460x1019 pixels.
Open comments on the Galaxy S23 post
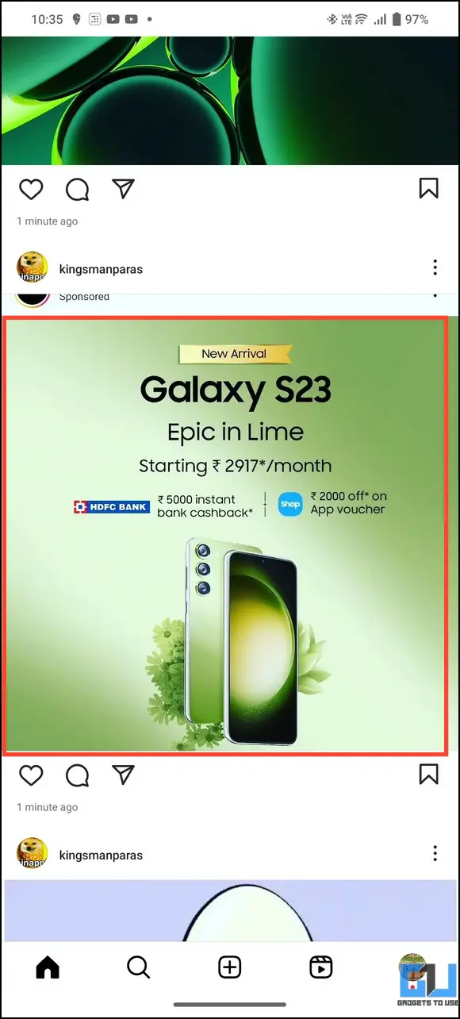[77, 775]
